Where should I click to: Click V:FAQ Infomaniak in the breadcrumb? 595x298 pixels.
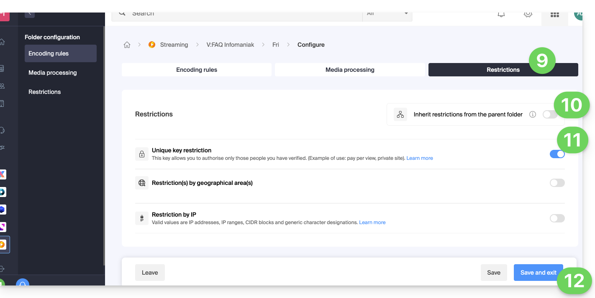(230, 45)
